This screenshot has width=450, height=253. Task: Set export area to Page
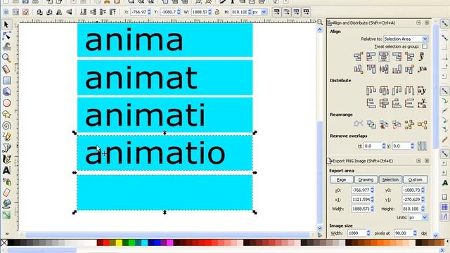click(341, 180)
